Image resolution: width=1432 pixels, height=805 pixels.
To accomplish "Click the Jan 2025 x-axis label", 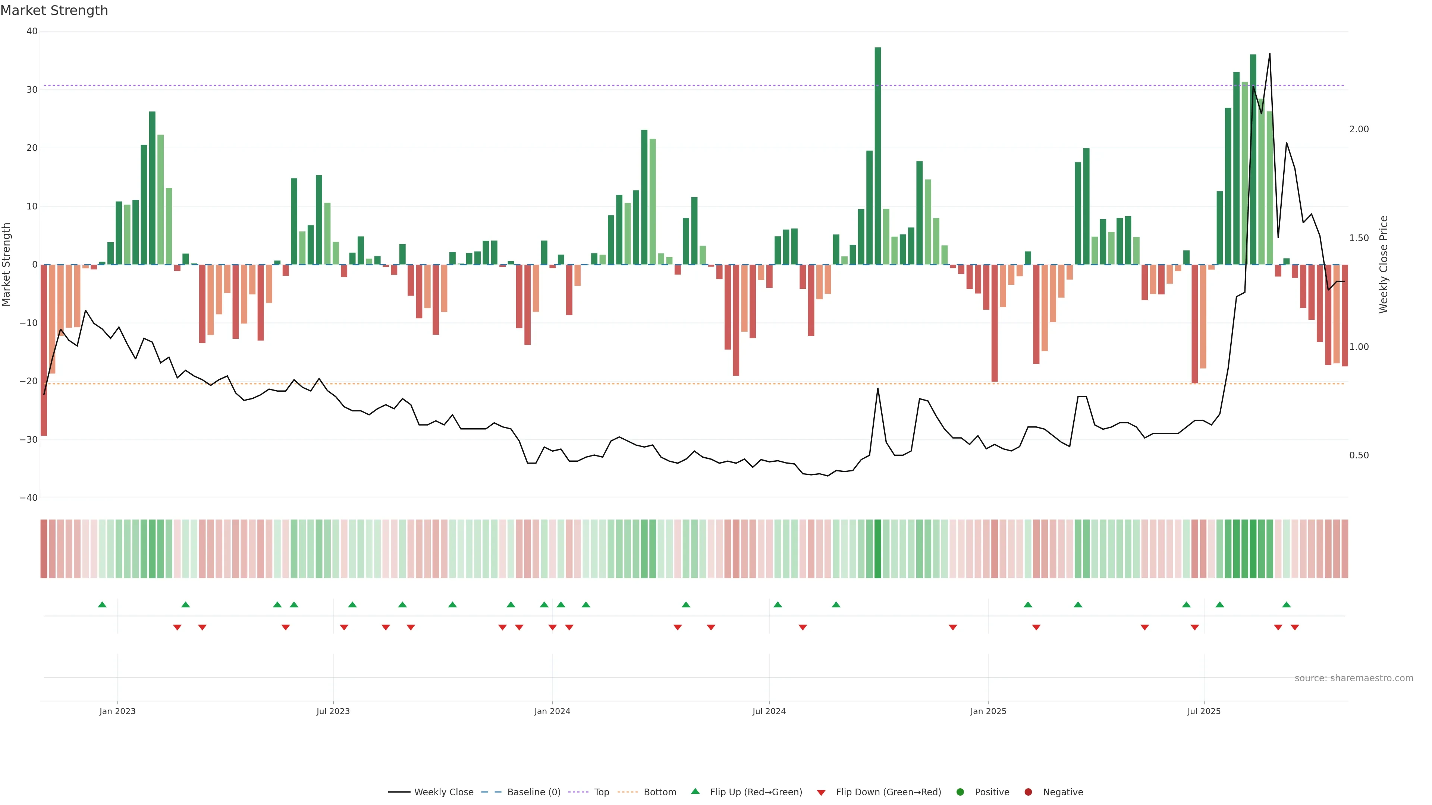I will [x=988, y=711].
